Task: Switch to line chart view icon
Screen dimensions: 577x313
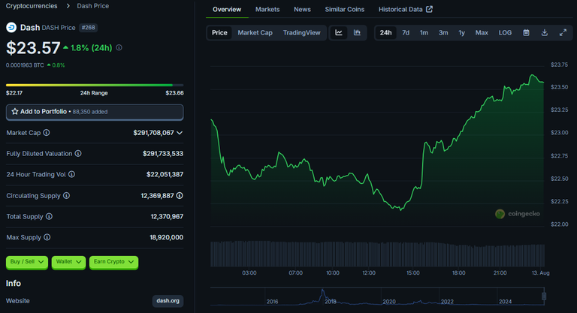Action: pos(339,33)
